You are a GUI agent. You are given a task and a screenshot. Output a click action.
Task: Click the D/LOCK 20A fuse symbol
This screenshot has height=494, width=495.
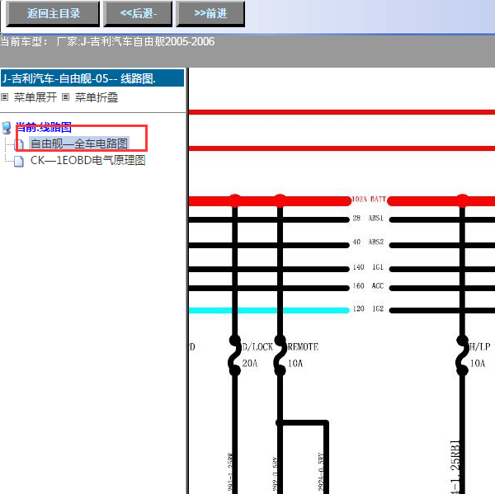click(x=234, y=355)
